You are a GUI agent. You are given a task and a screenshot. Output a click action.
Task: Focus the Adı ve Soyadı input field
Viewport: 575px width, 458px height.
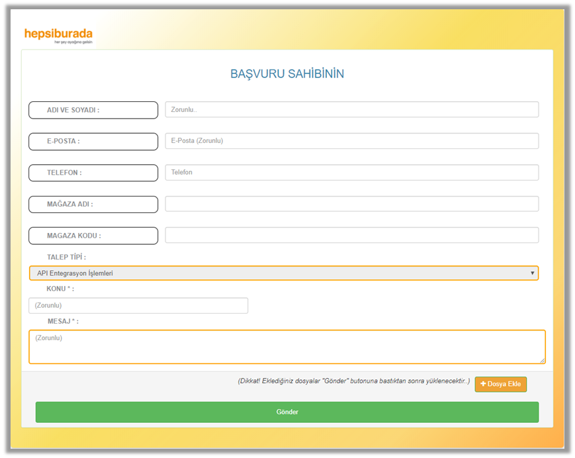pos(351,110)
